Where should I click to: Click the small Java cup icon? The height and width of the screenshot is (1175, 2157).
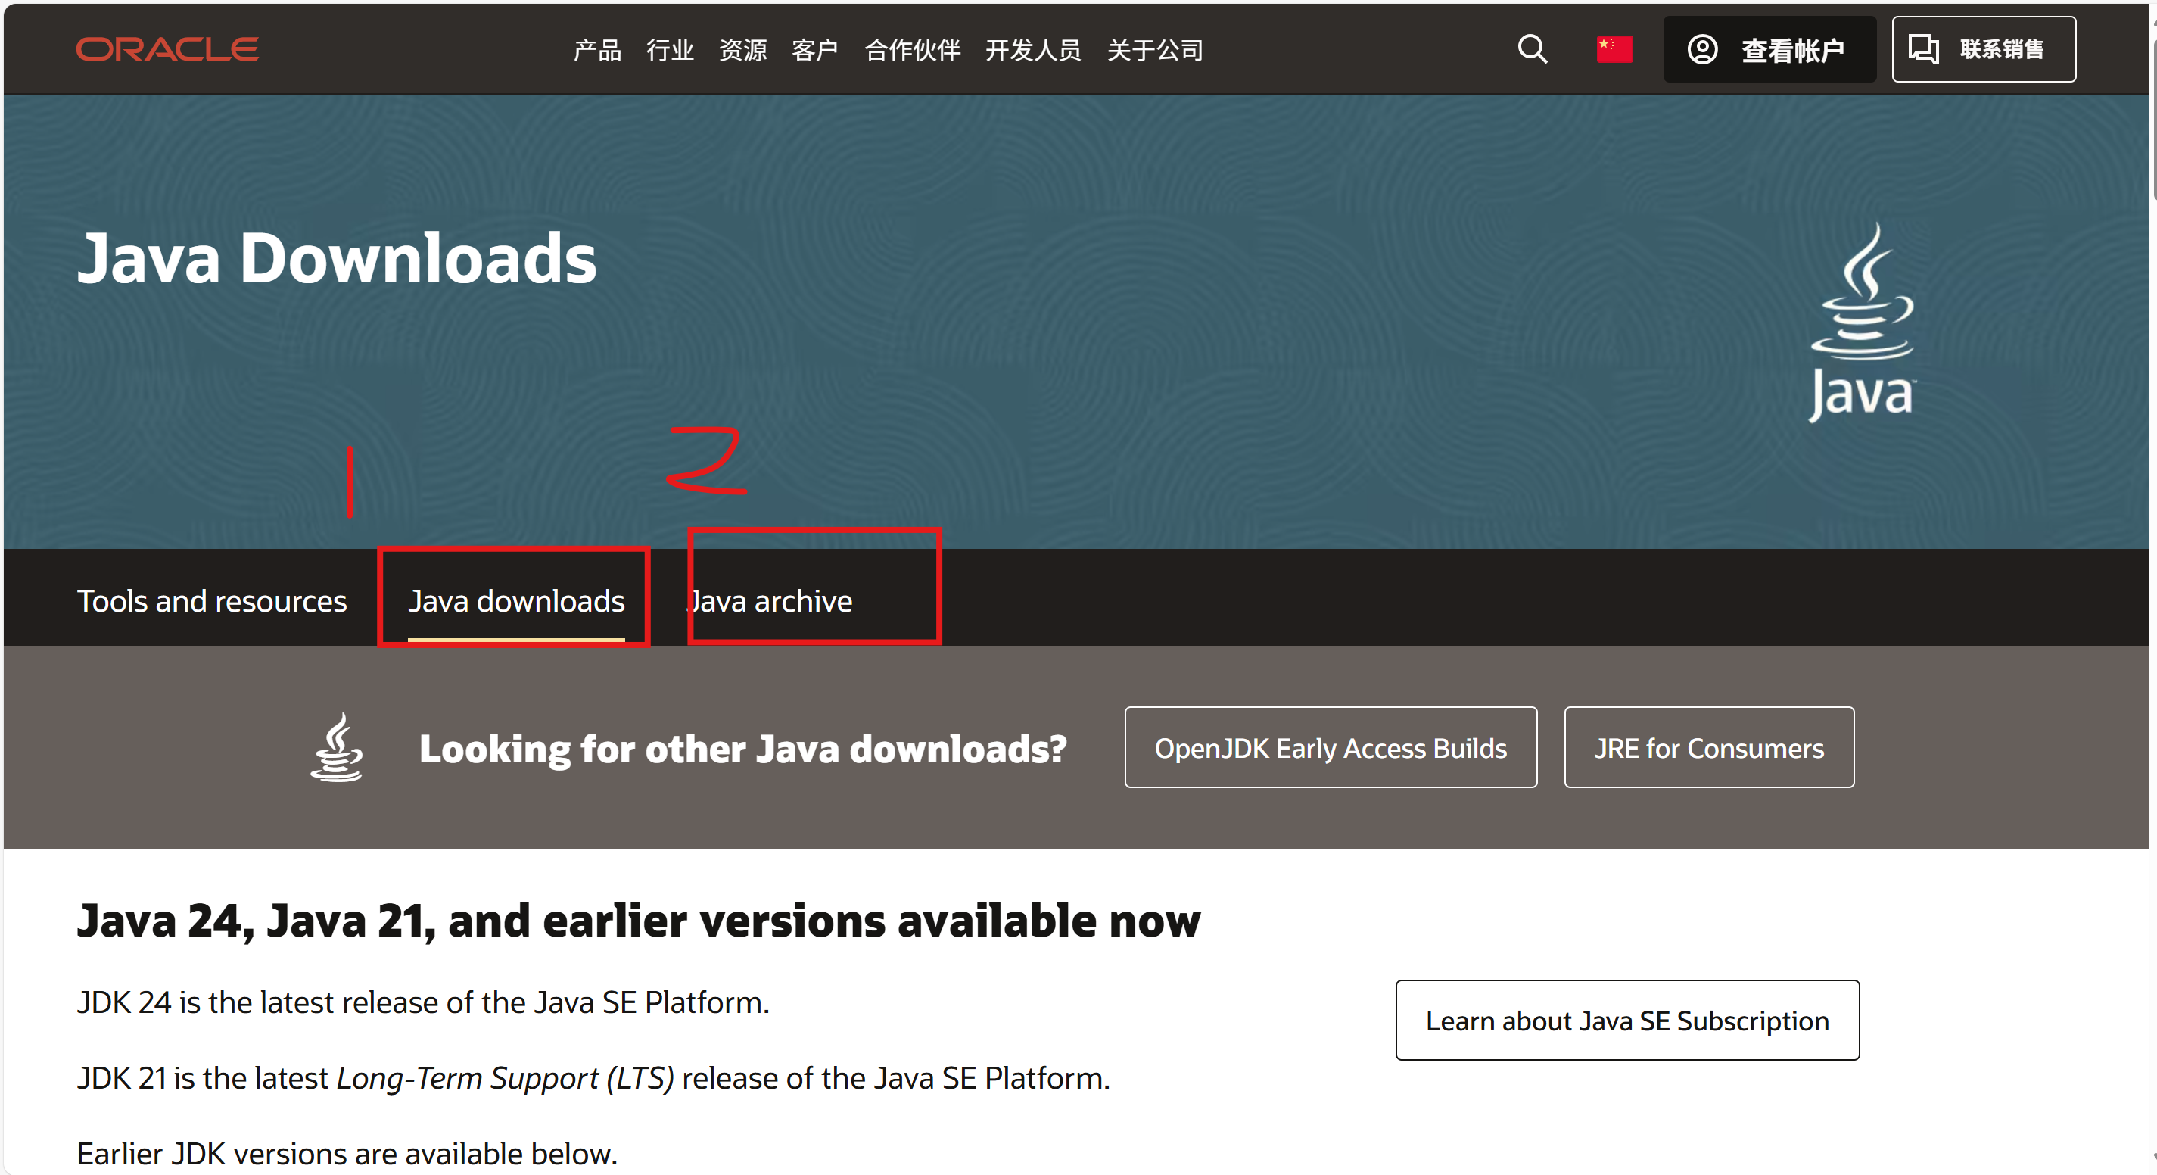coord(338,747)
